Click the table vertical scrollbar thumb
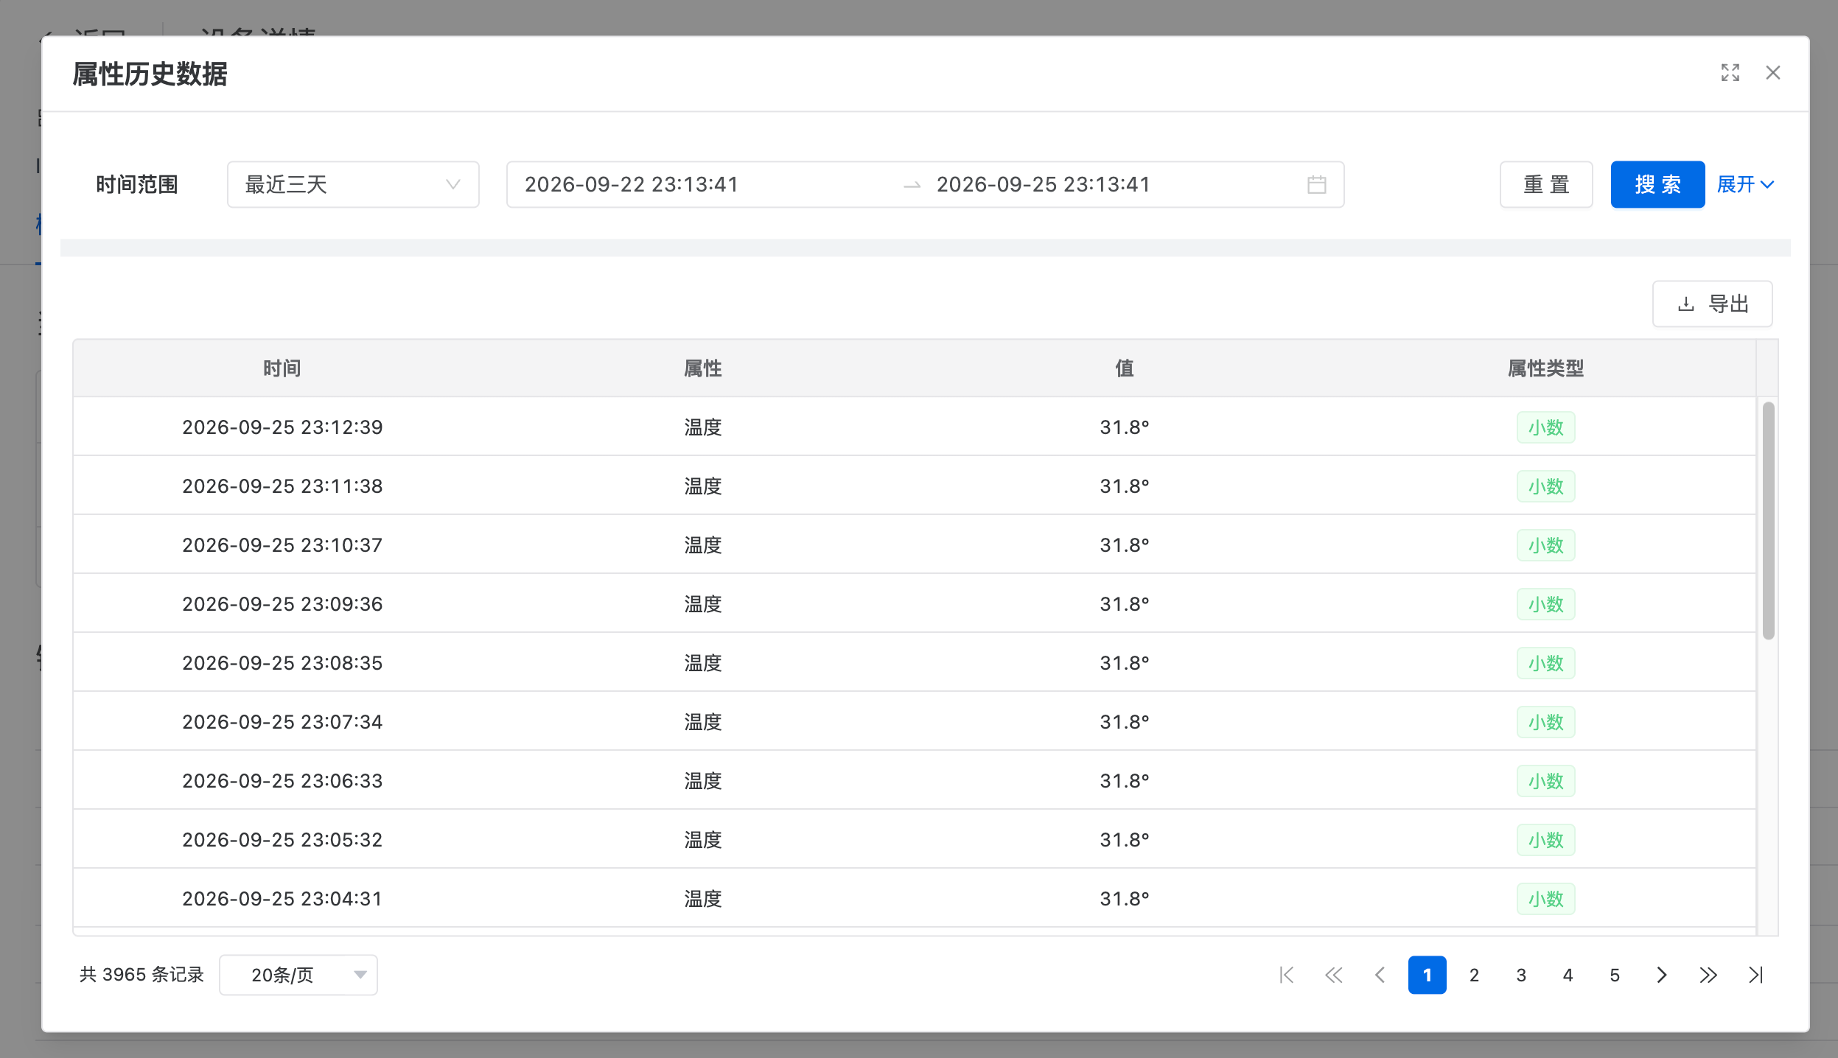This screenshot has width=1838, height=1058. (x=1768, y=520)
